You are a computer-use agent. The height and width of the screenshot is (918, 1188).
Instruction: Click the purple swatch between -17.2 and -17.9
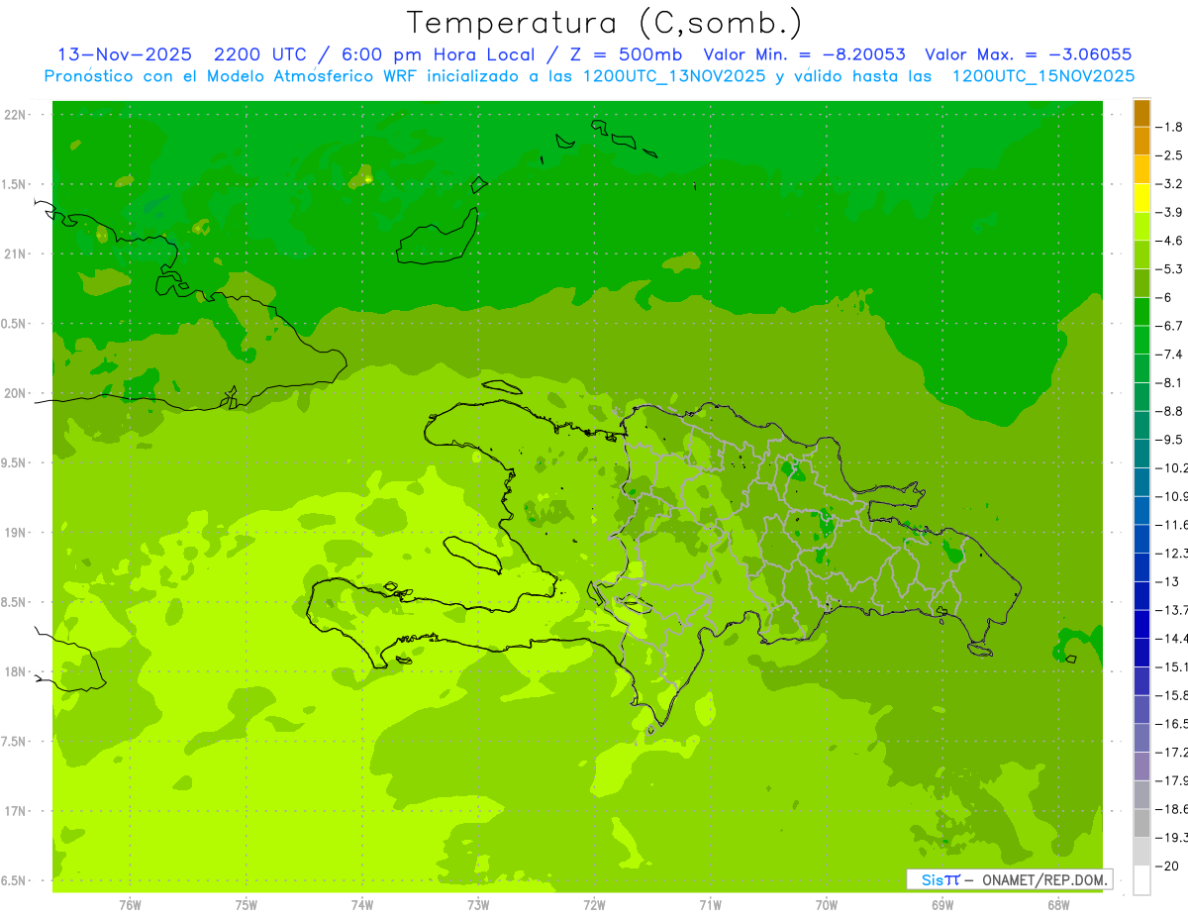(x=1141, y=765)
